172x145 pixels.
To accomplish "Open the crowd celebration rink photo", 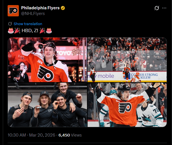I will pyautogui.click(x=127, y=60).
